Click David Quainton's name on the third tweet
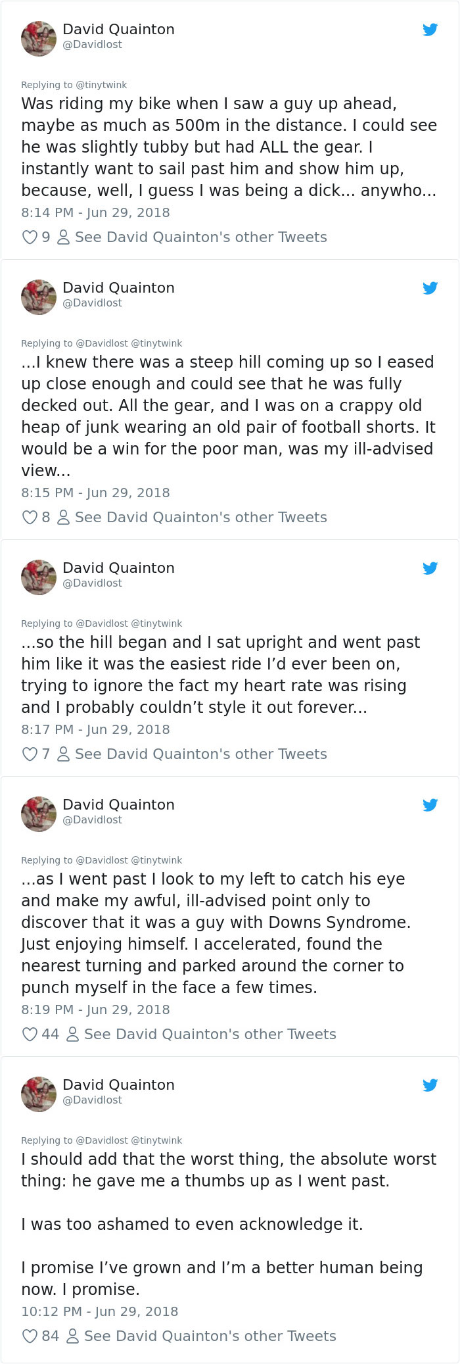The width and height of the screenshot is (460, 1364). tap(118, 568)
